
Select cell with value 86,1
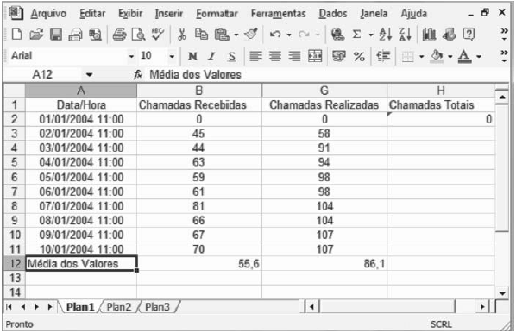click(x=324, y=264)
